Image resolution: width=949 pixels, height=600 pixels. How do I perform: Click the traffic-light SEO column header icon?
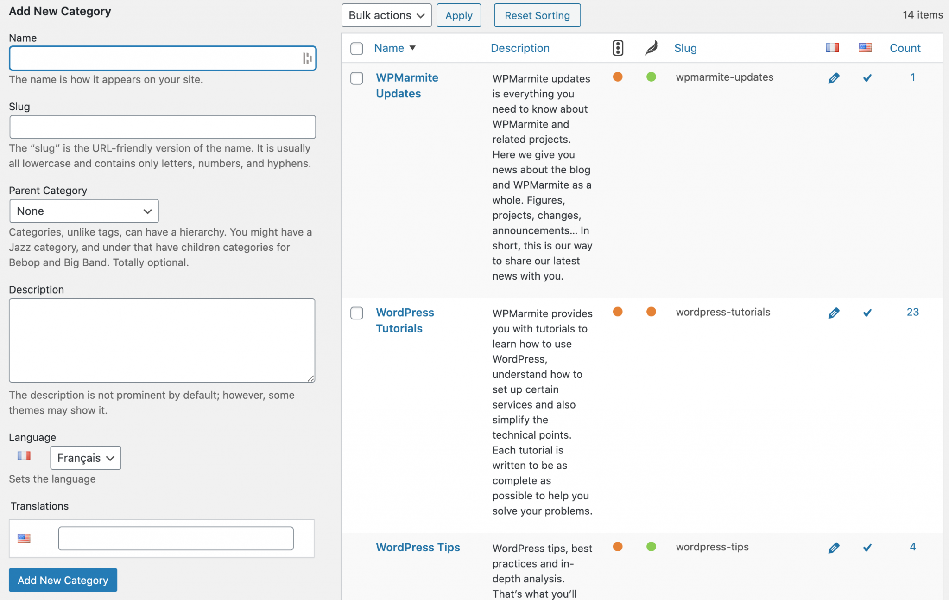pyautogui.click(x=618, y=47)
